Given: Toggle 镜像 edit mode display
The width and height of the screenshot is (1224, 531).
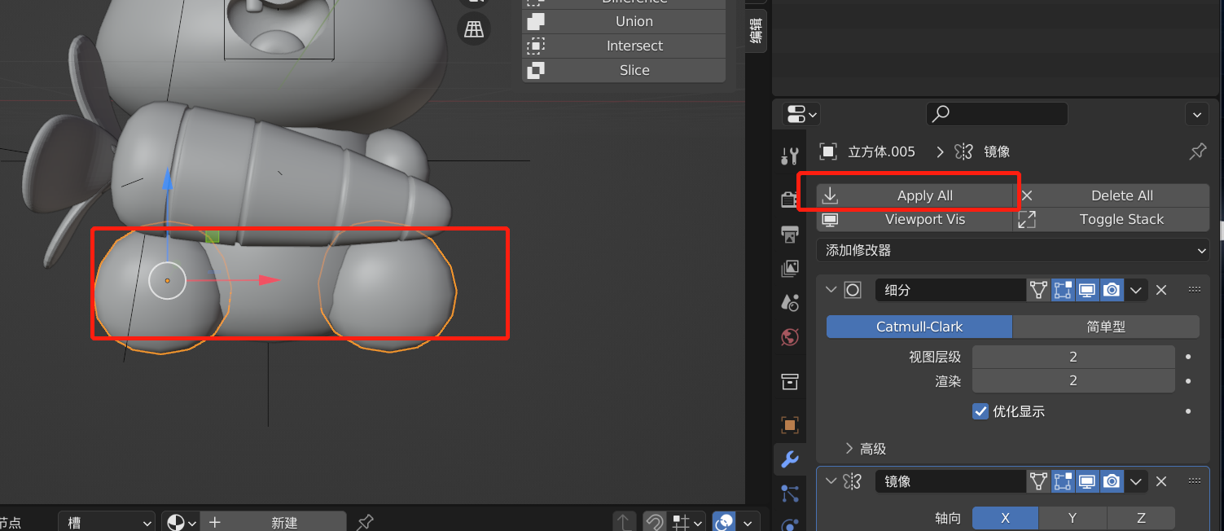Looking at the screenshot, I should [x=1063, y=481].
